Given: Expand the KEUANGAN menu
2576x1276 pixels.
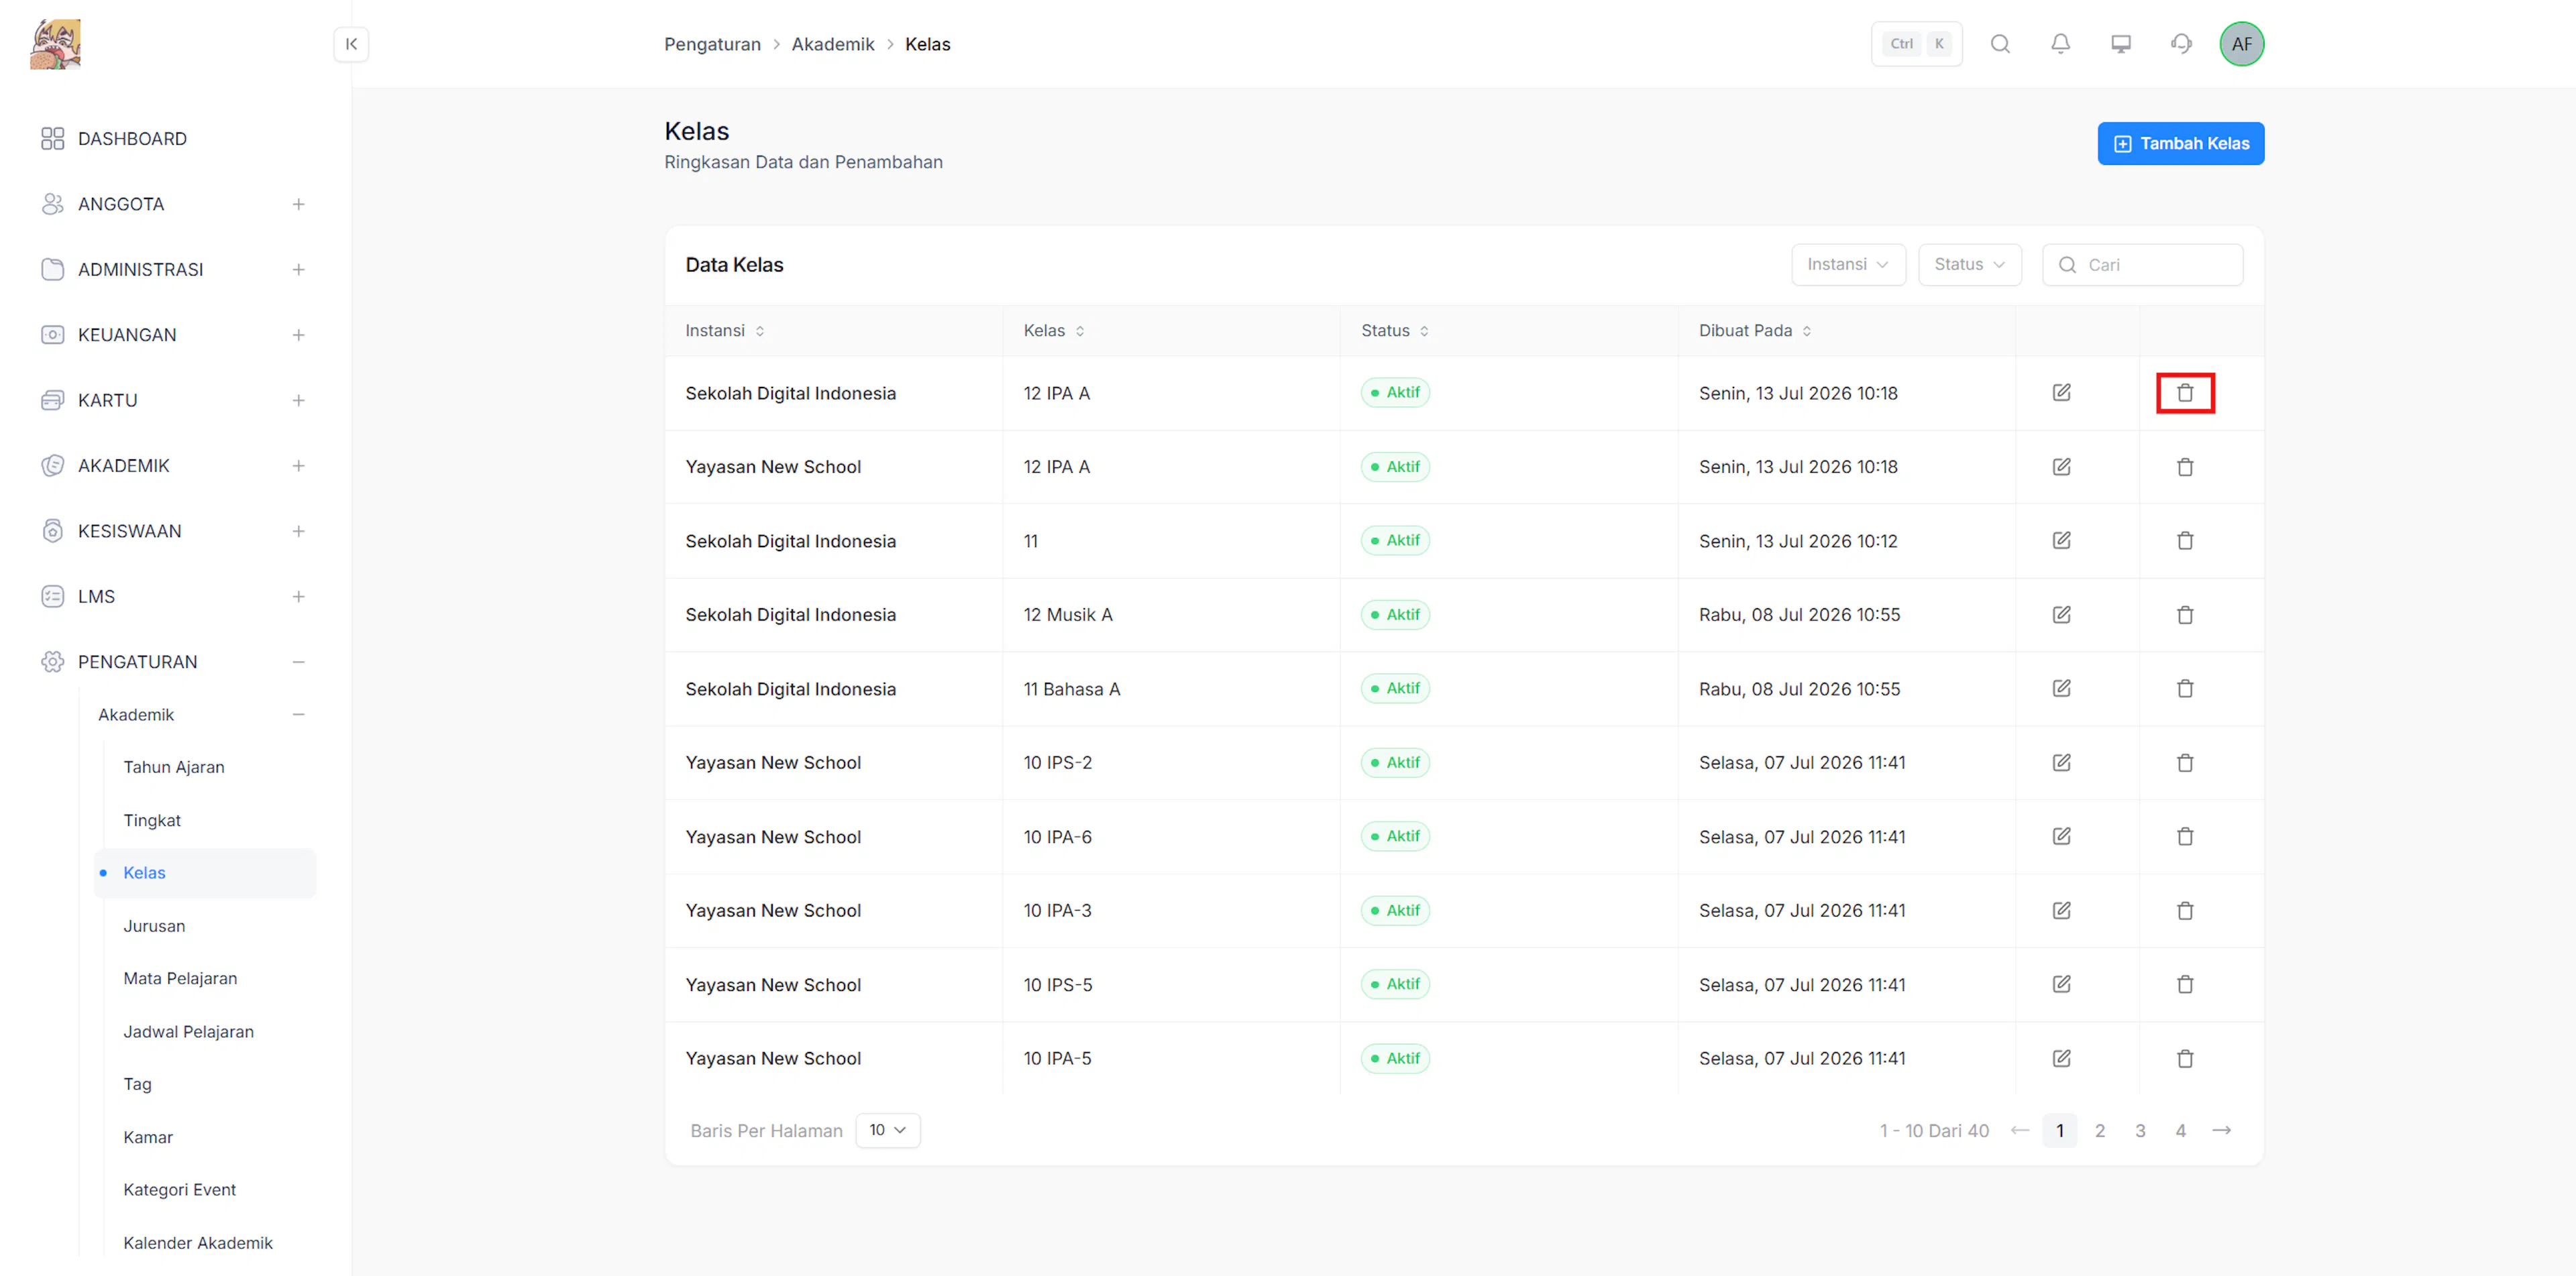Looking at the screenshot, I should click(x=298, y=335).
